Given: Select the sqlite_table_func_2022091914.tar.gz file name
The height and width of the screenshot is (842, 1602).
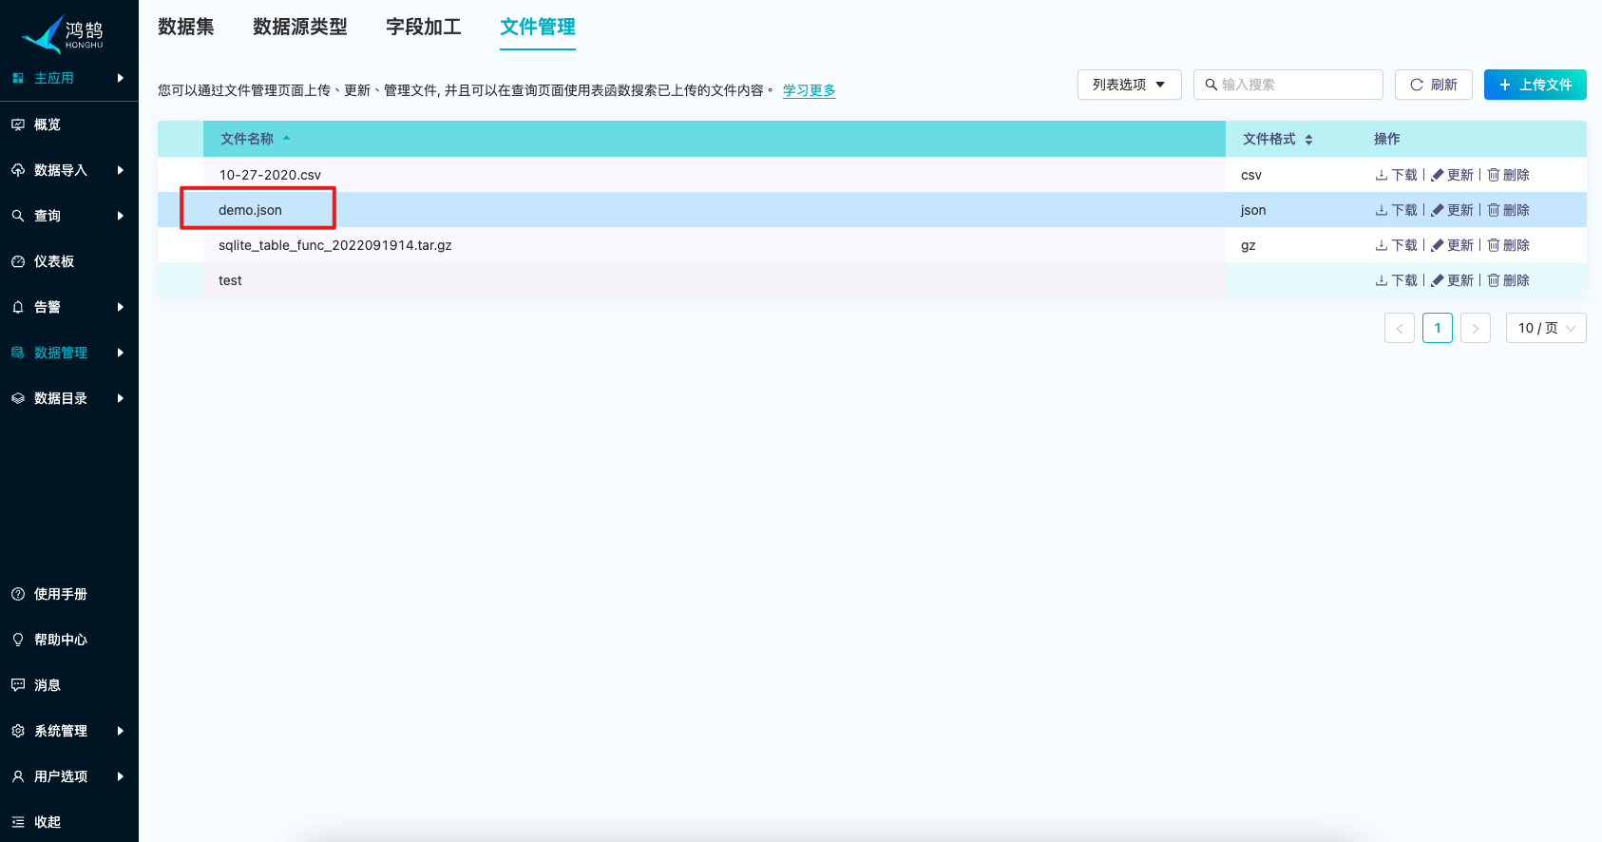Looking at the screenshot, I should (335, 245).
